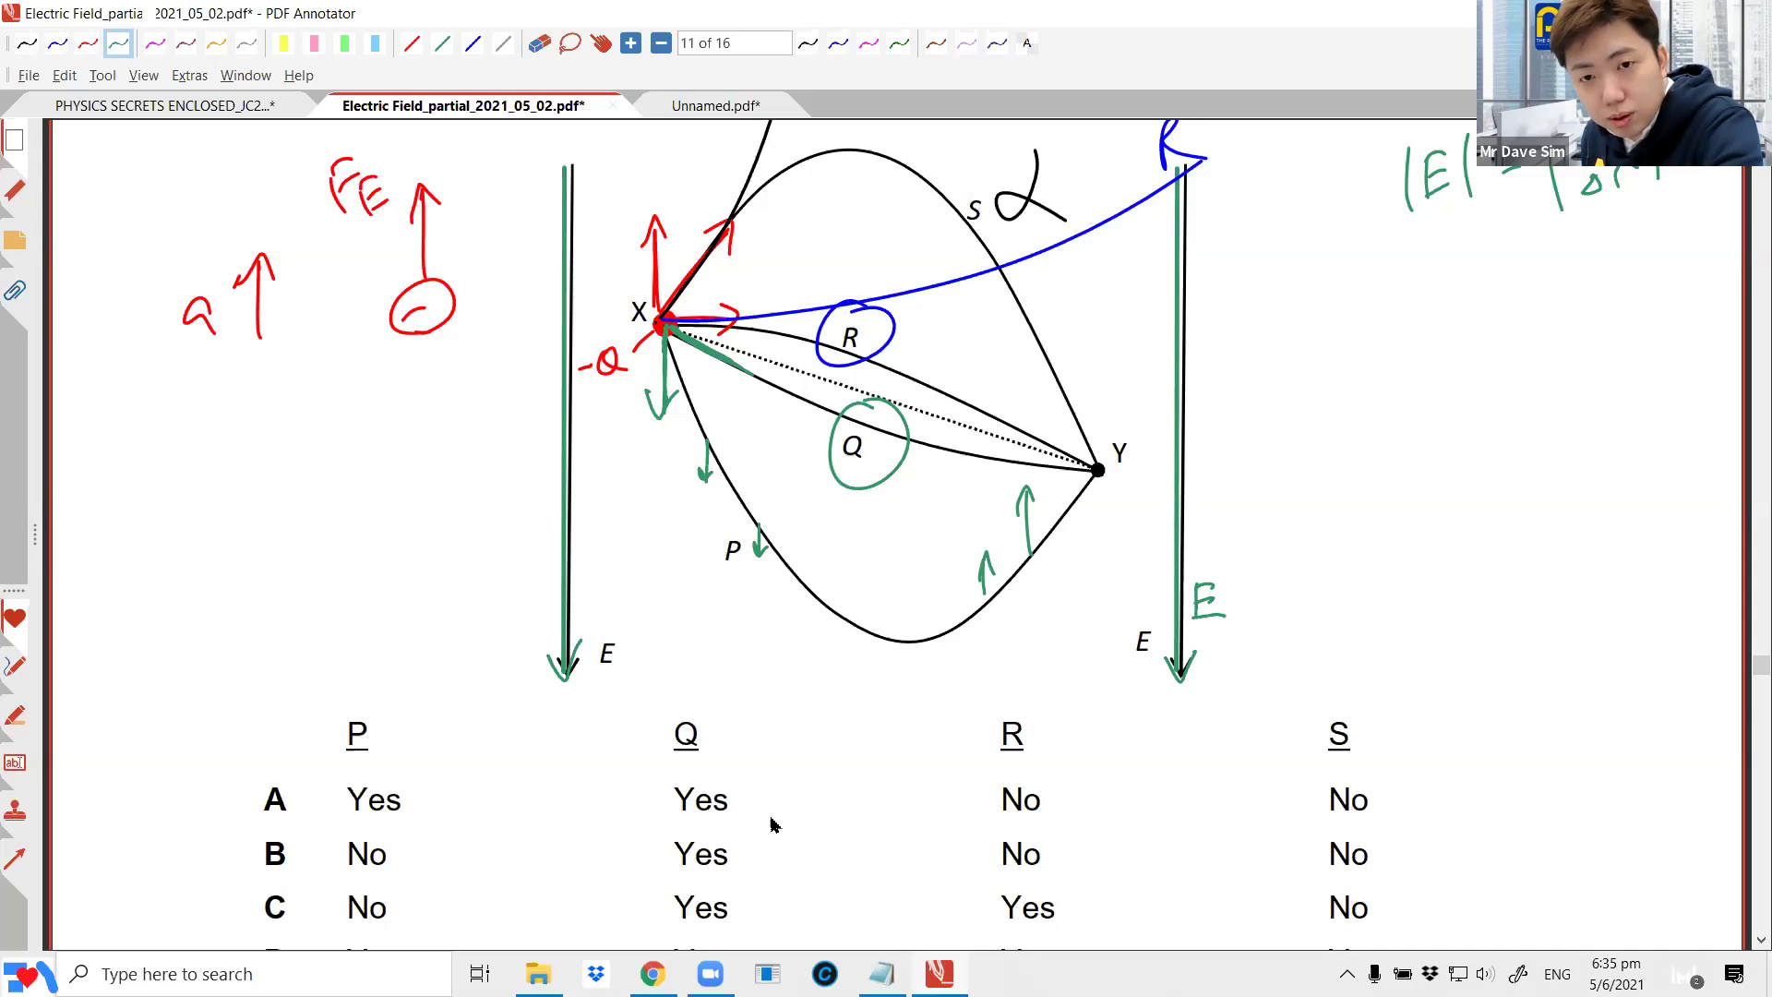The width and height of the screenshot is (1772, 997).
Task: Select the red straight line tool
Action: (x=412, y=42)
